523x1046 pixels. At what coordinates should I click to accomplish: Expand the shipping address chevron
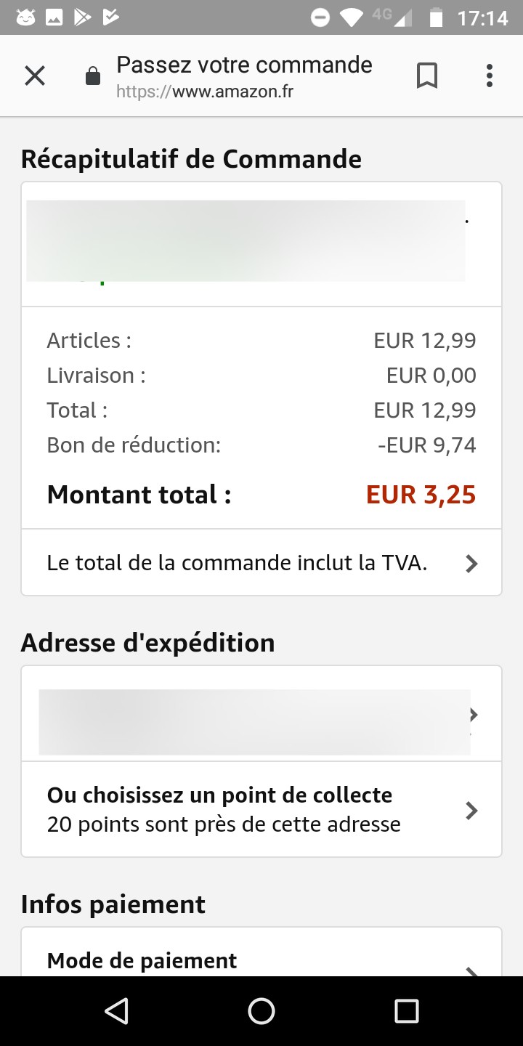pyautogui.click(x=473, y=715)
